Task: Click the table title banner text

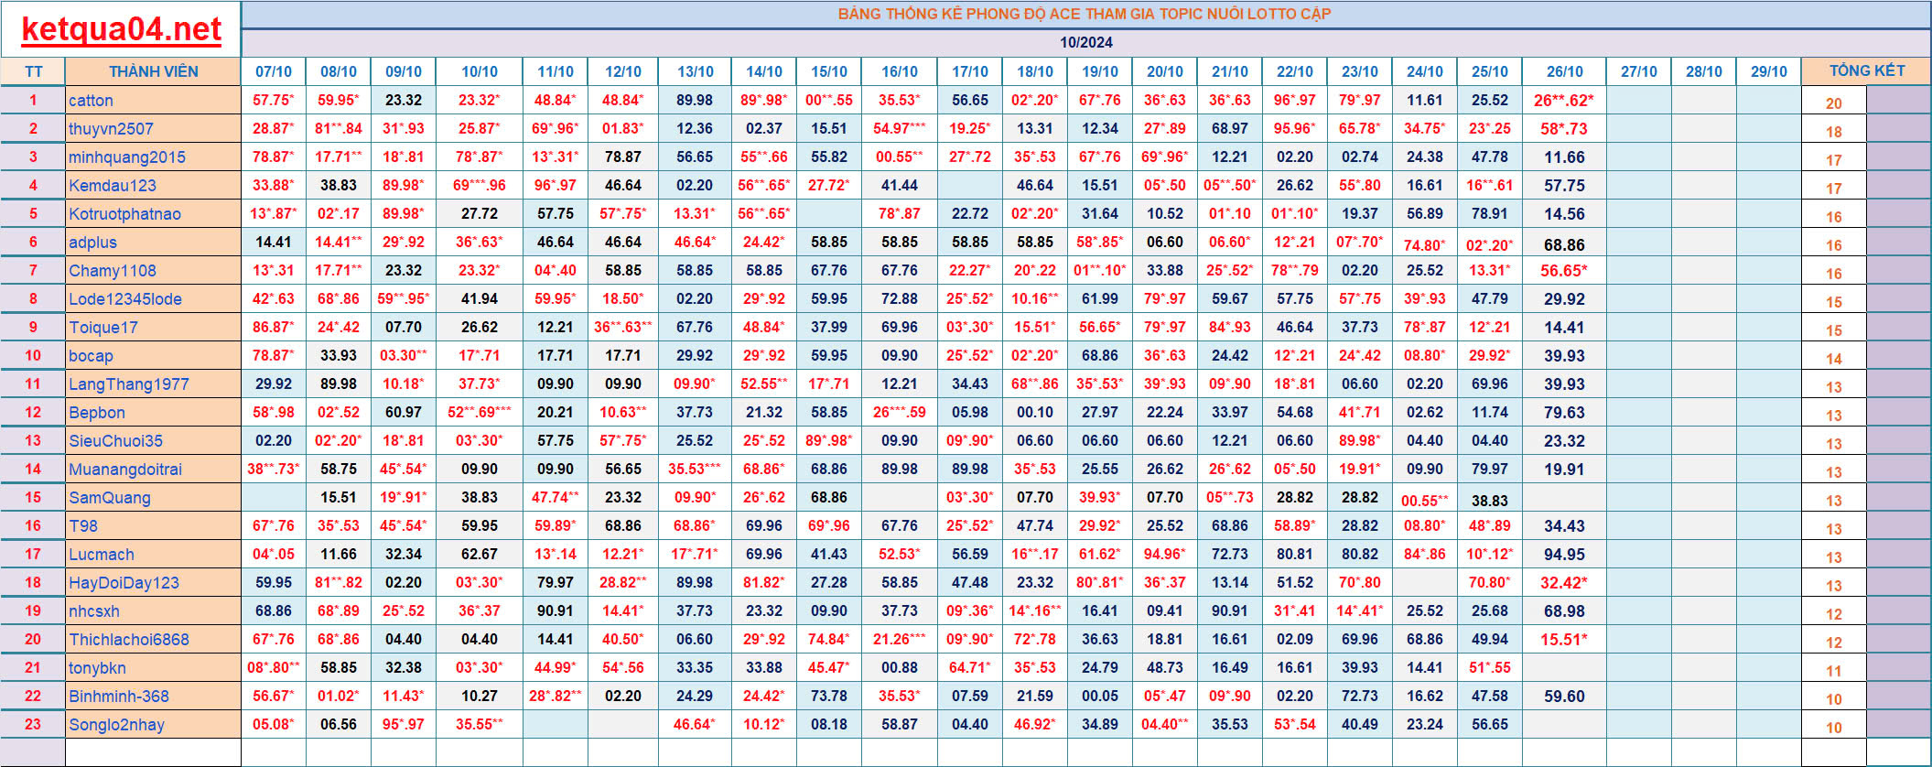Action: 1085,14
